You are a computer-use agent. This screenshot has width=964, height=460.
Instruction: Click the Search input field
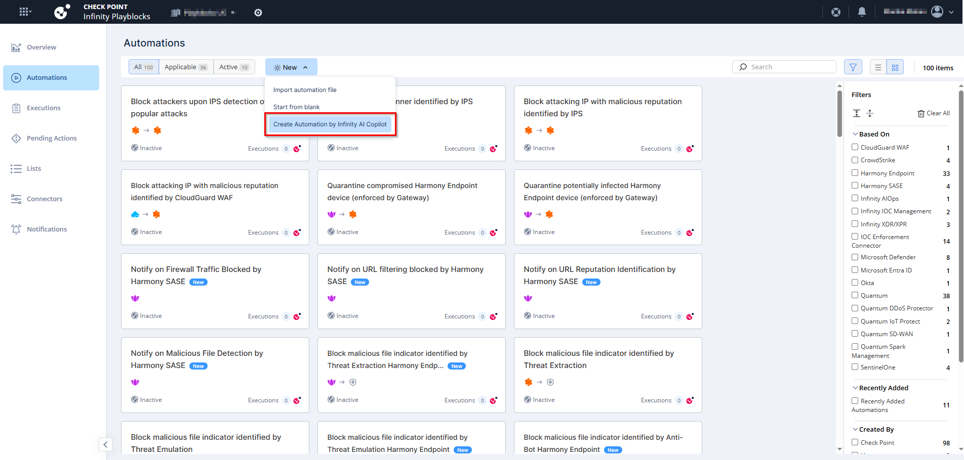[x=784, y=67]
